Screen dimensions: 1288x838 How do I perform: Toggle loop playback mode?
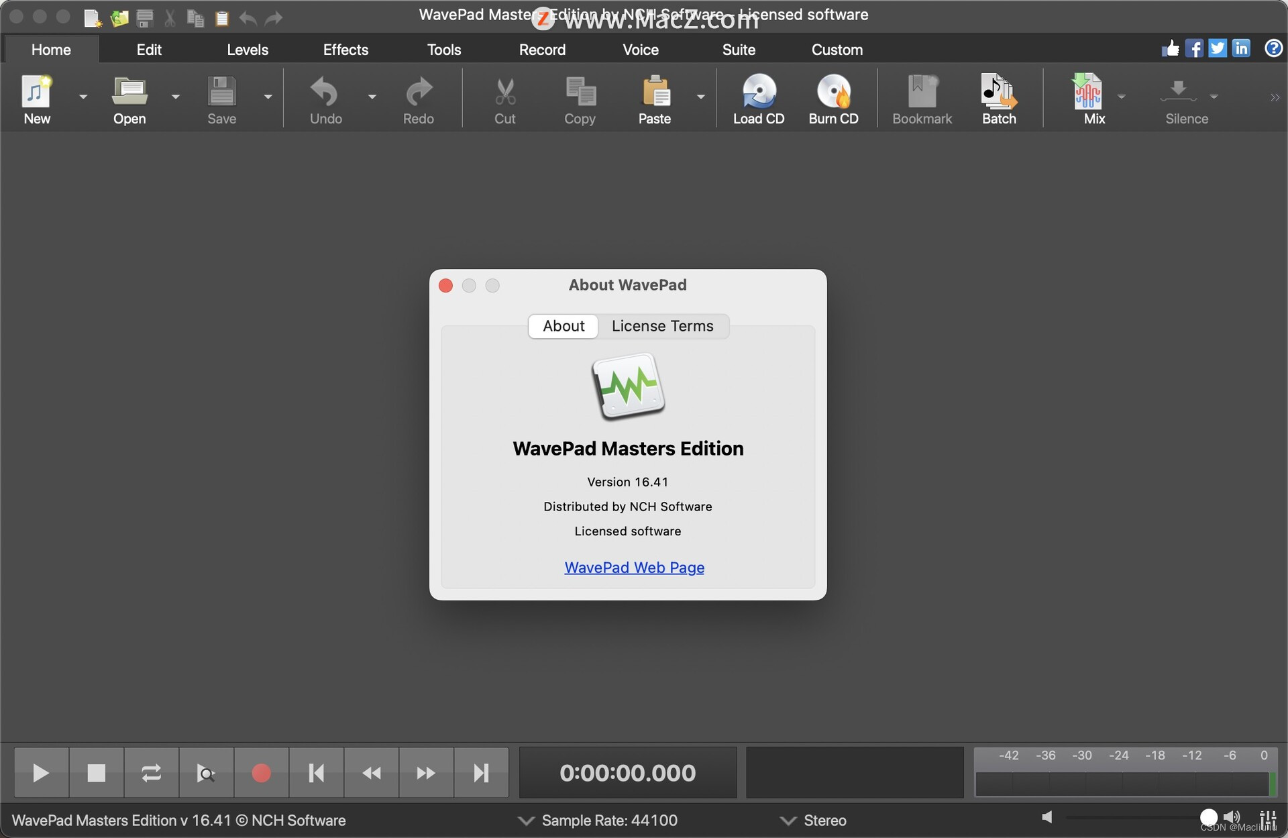[151, 773]
